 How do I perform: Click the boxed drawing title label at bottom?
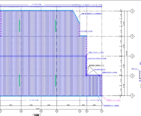point(37,115)
